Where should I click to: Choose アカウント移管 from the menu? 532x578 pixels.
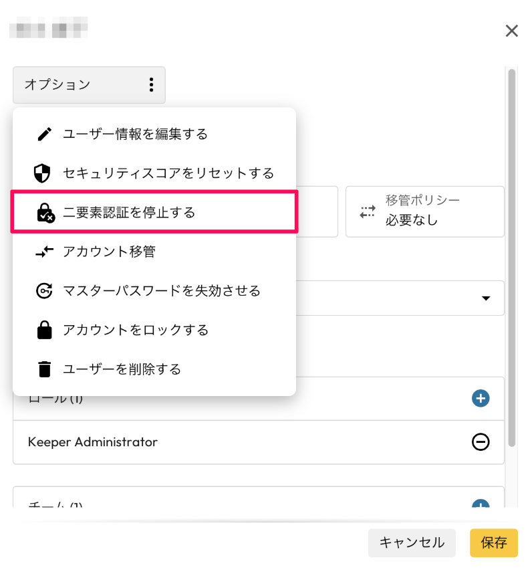[x=154, y=252]
